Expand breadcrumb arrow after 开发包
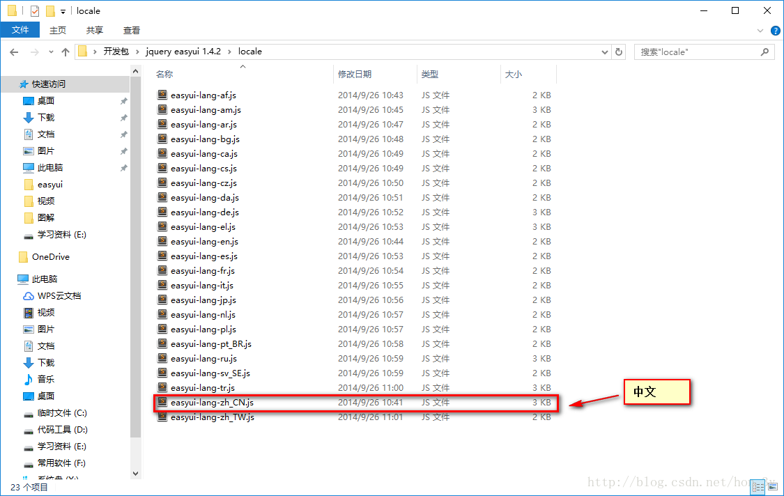 [x=137, y=52]
